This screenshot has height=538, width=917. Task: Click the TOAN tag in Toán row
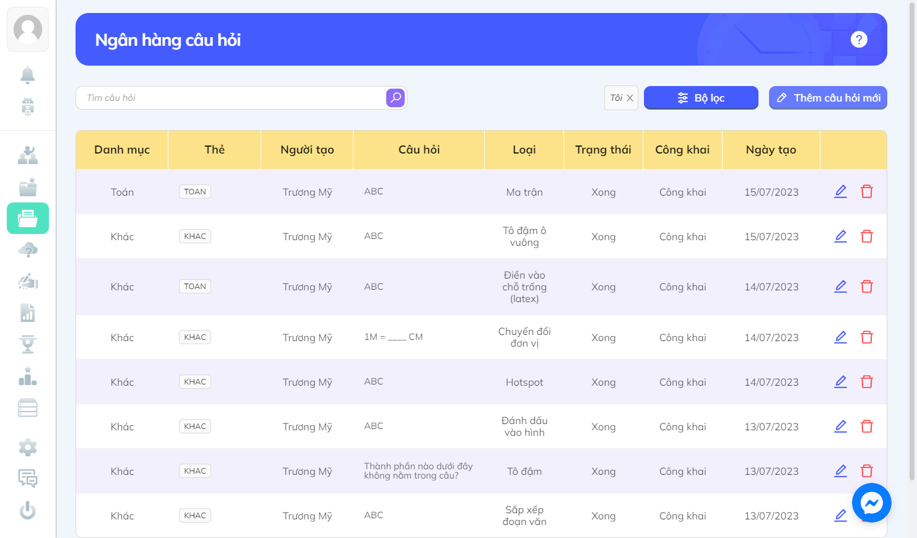[x=195, y=191]
